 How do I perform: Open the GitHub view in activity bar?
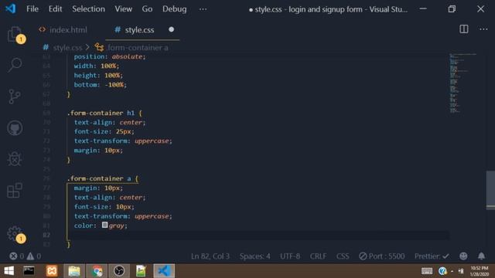pos(15,127)
